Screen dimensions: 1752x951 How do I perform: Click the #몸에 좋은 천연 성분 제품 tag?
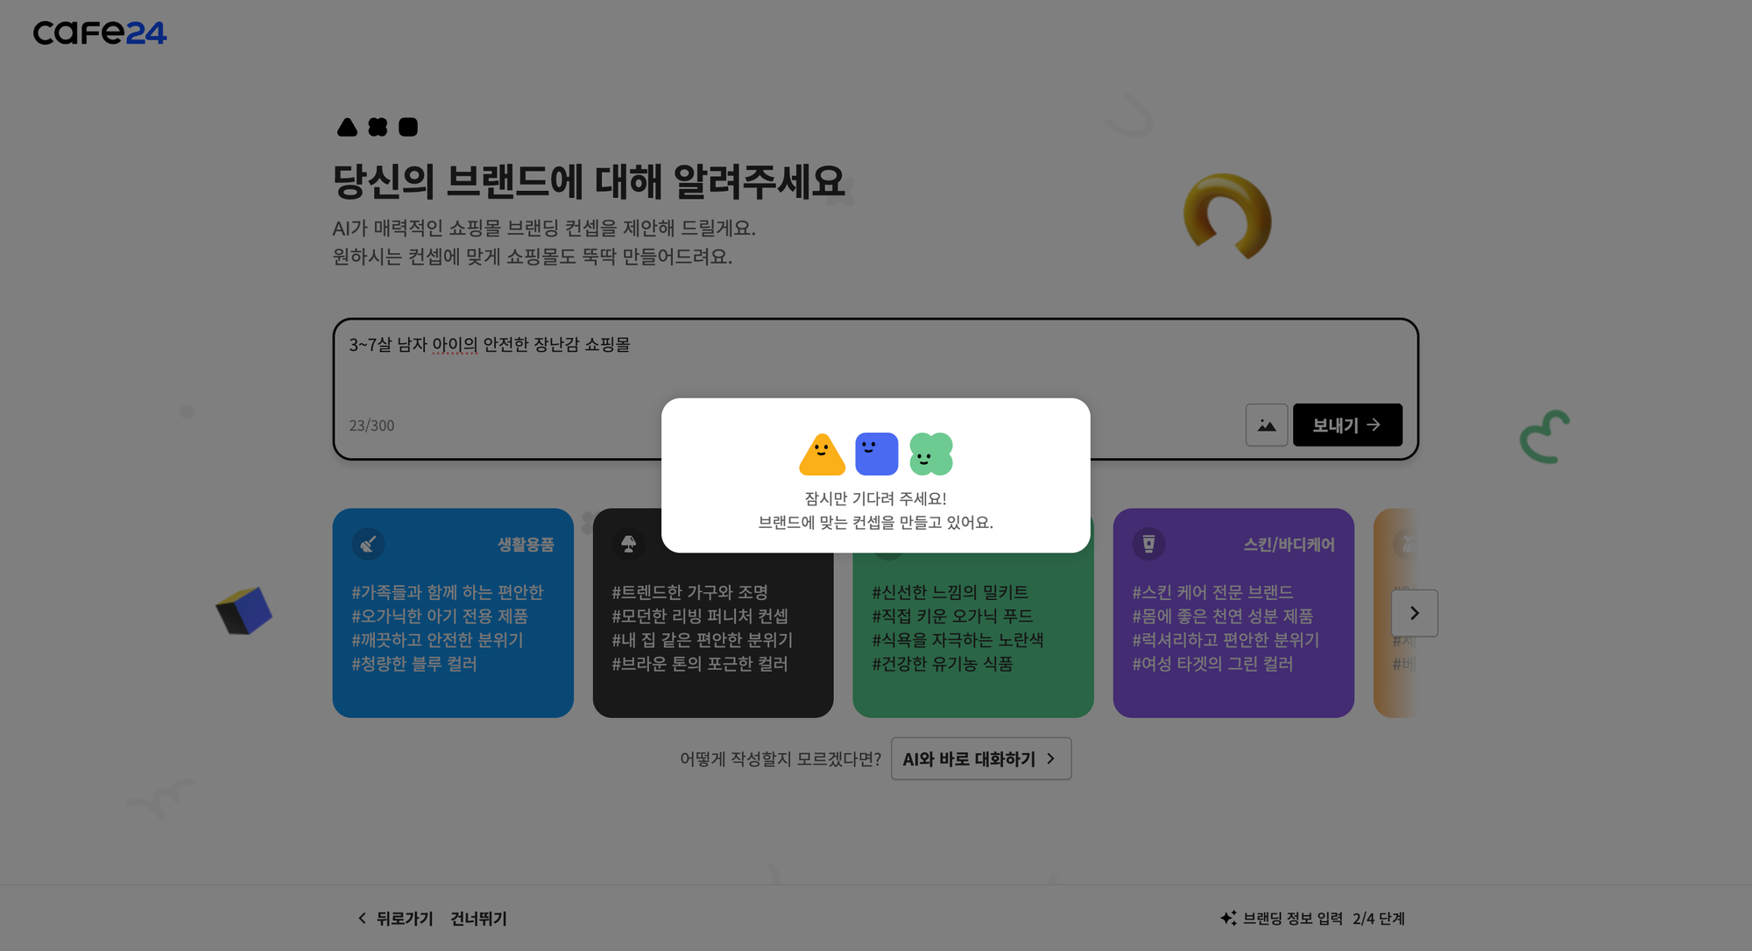click(x=1223, y=616)
